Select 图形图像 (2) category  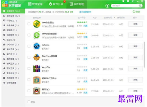[11, 59]
